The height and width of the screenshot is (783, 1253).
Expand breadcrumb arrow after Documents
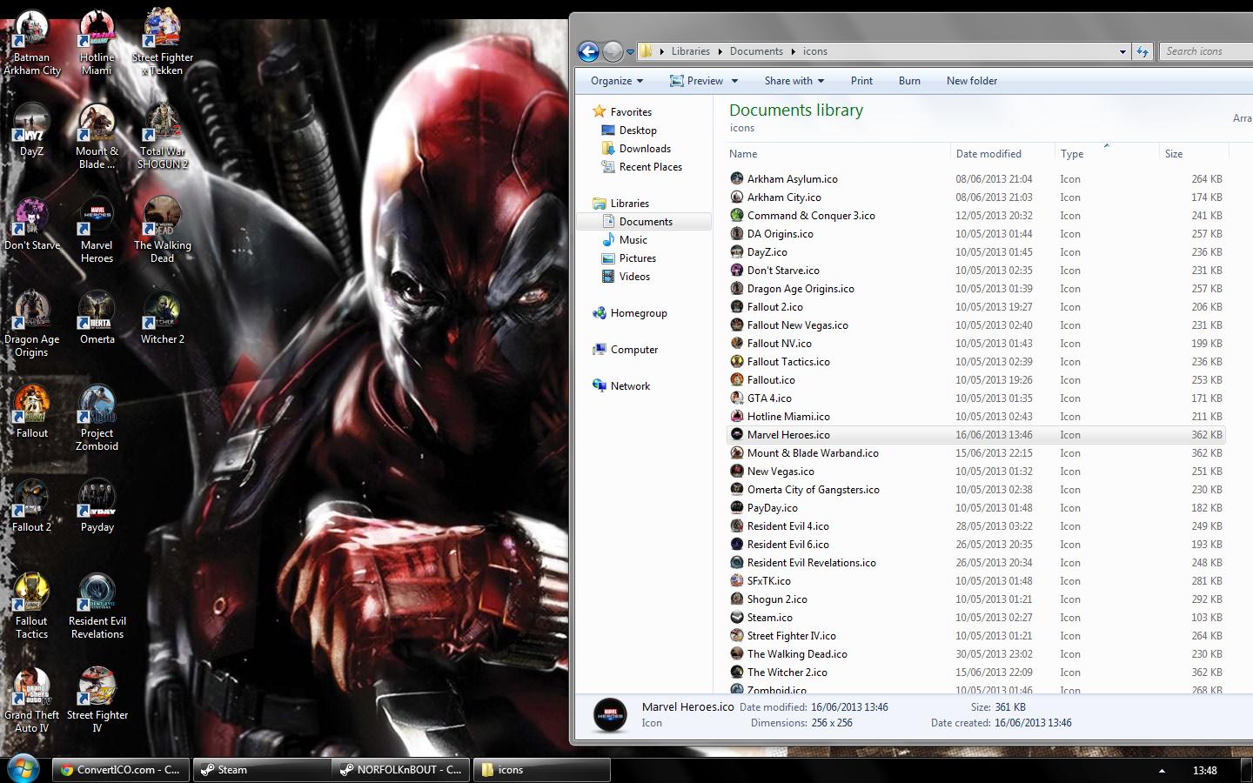[x=793, y=51]
